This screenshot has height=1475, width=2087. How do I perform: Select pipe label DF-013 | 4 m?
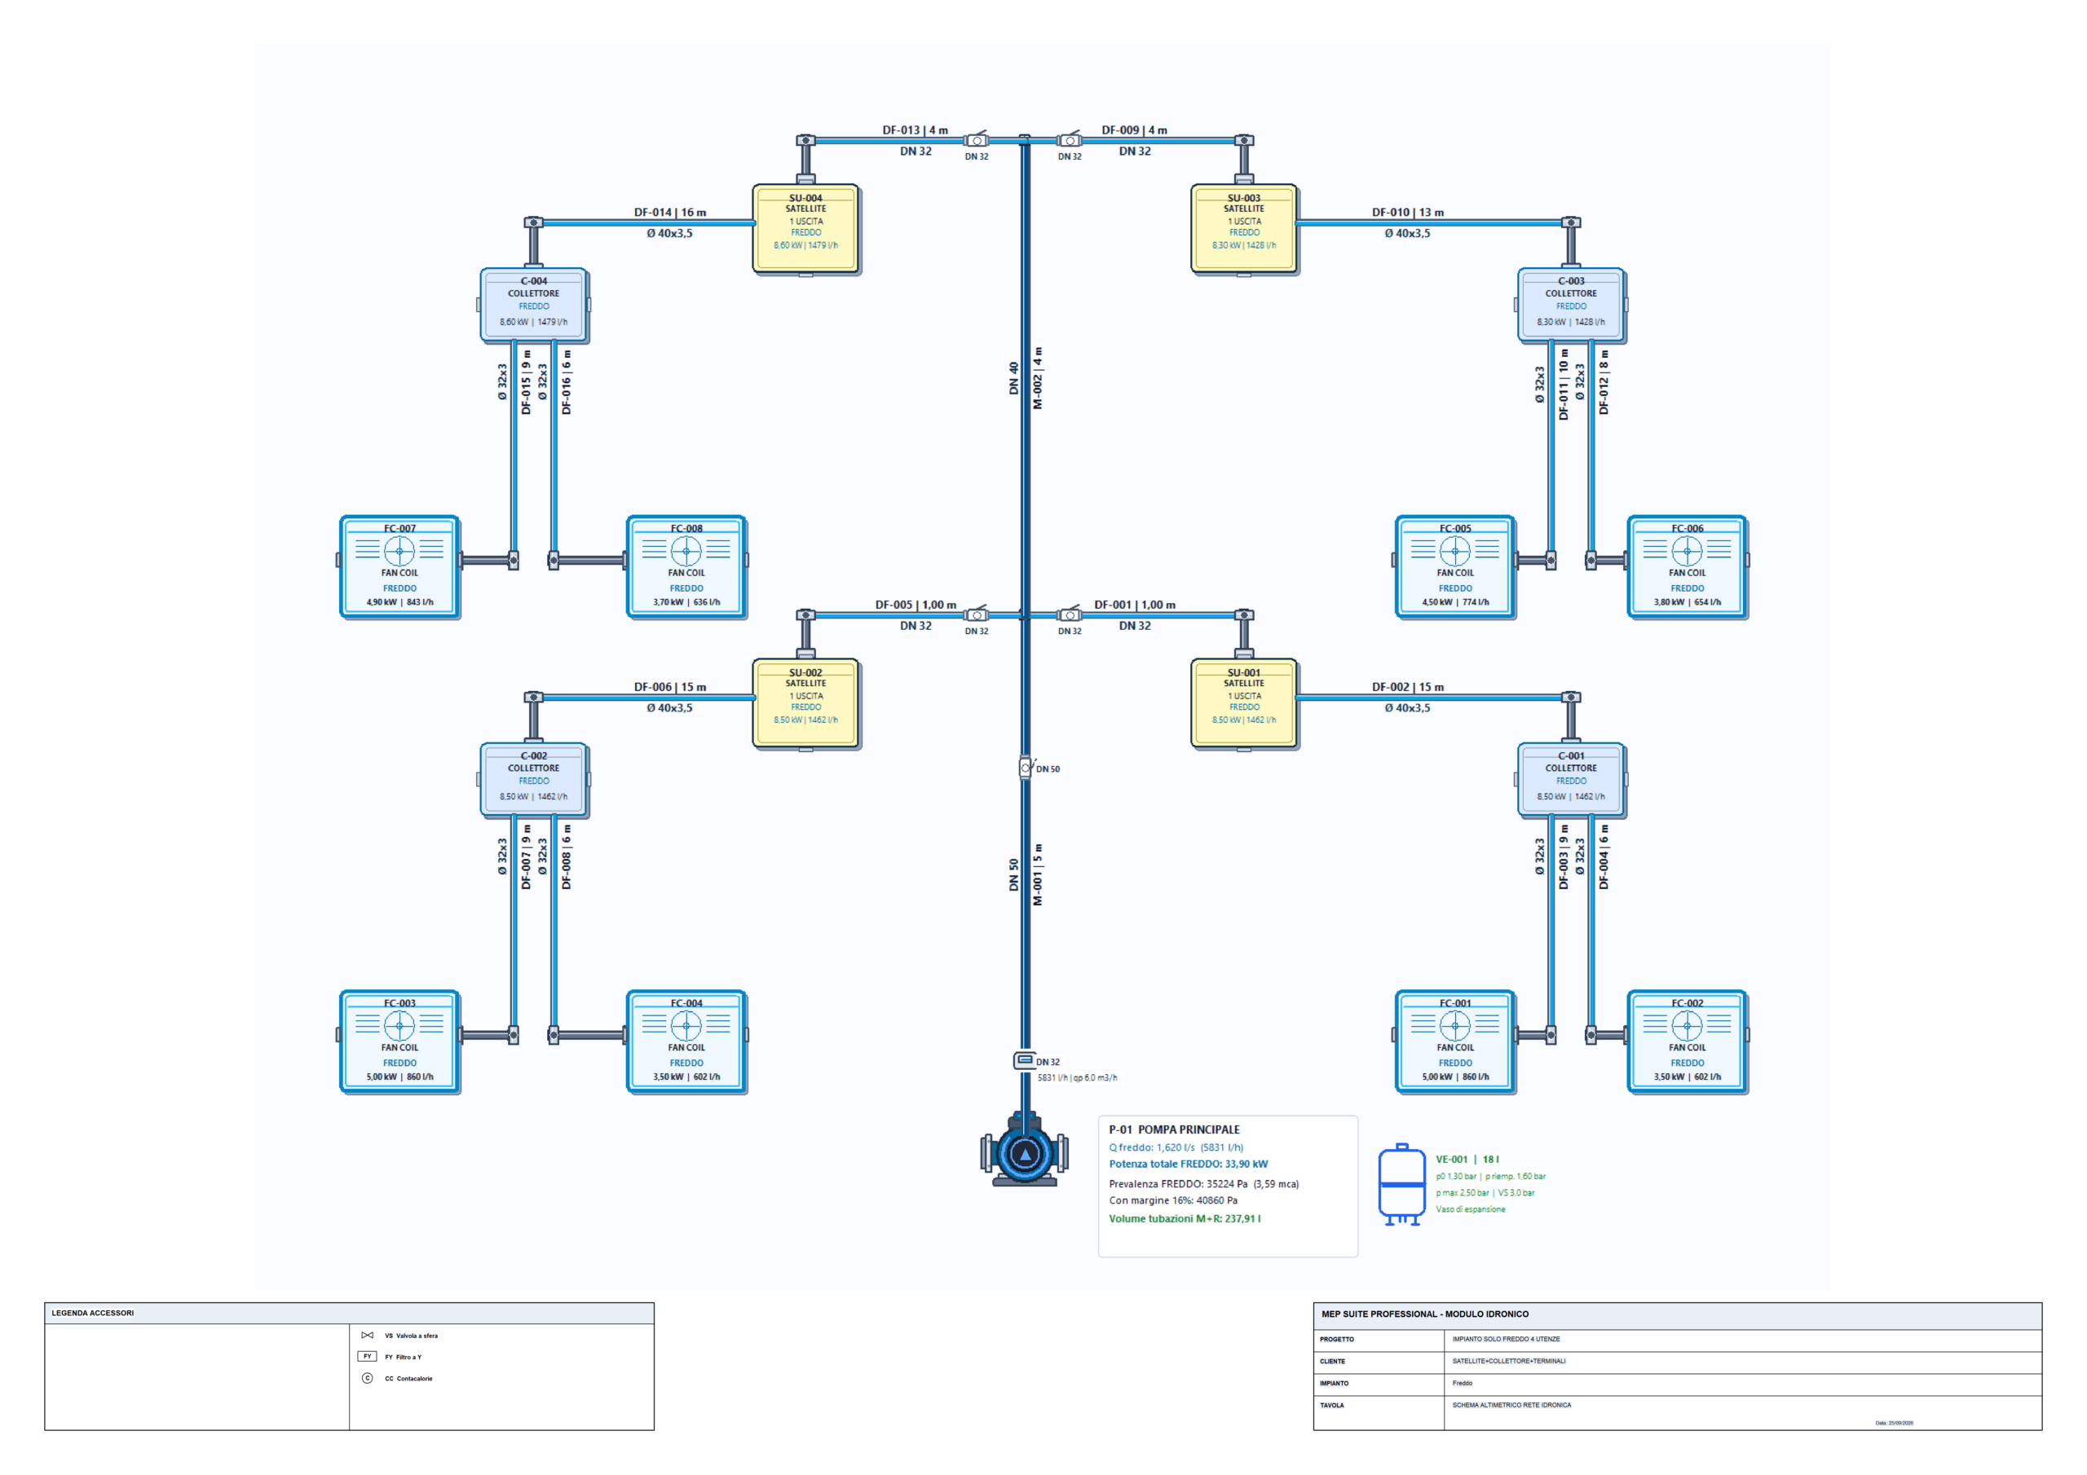pyautogui.click(x=916, y=130)
